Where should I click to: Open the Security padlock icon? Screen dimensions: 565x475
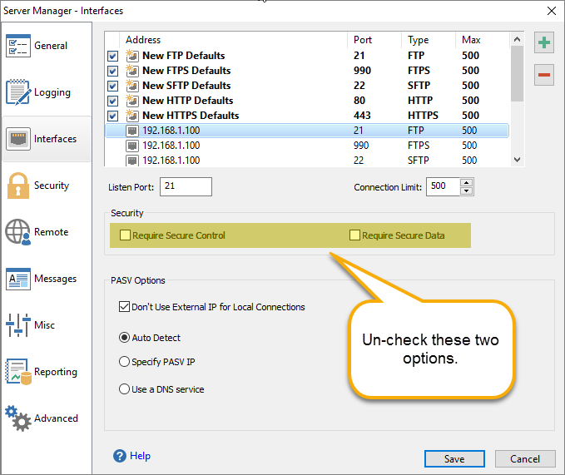point(18,186)
